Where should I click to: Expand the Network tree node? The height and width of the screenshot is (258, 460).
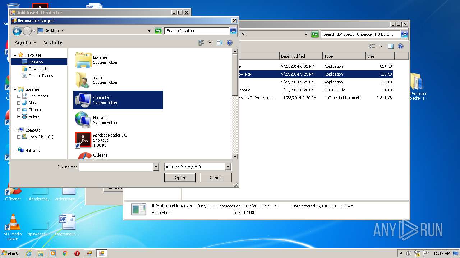pyautogui.click(x=15, y=150)
